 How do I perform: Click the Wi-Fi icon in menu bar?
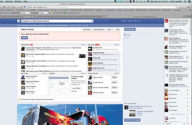point(148,1)
